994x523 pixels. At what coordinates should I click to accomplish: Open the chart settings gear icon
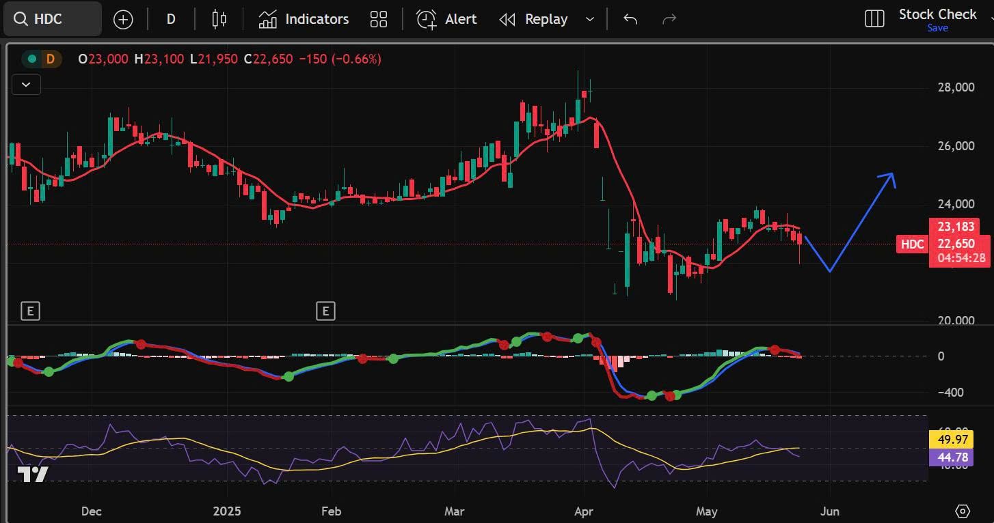(x=963, y=511)
